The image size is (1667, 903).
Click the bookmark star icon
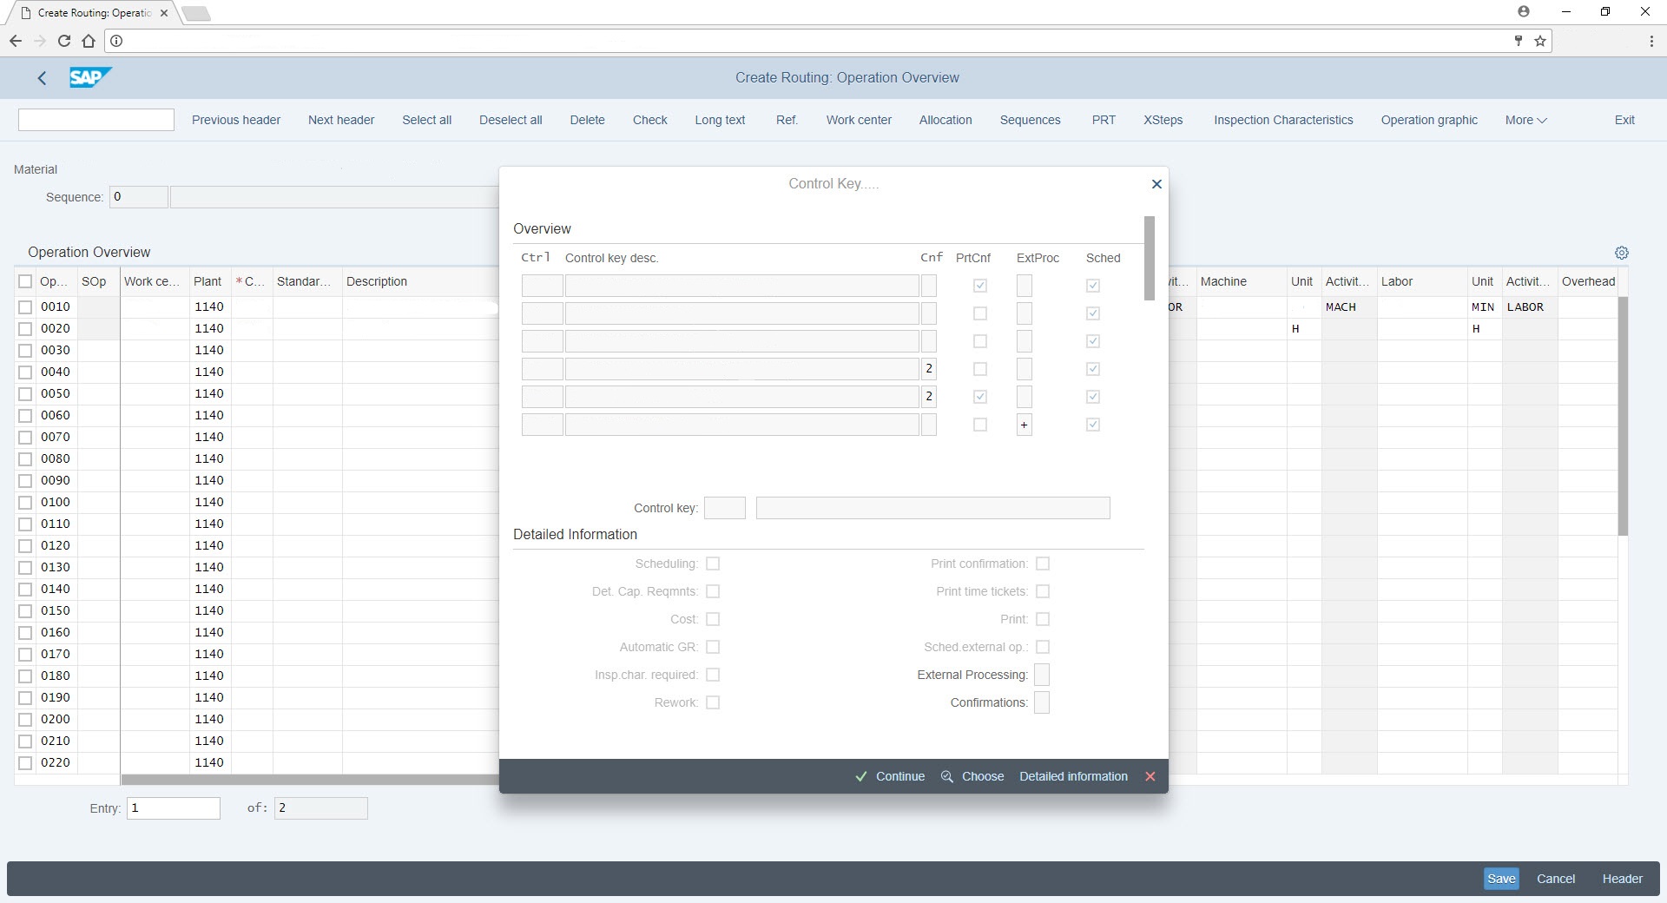pyautogui.click(x=1539, y=41)
